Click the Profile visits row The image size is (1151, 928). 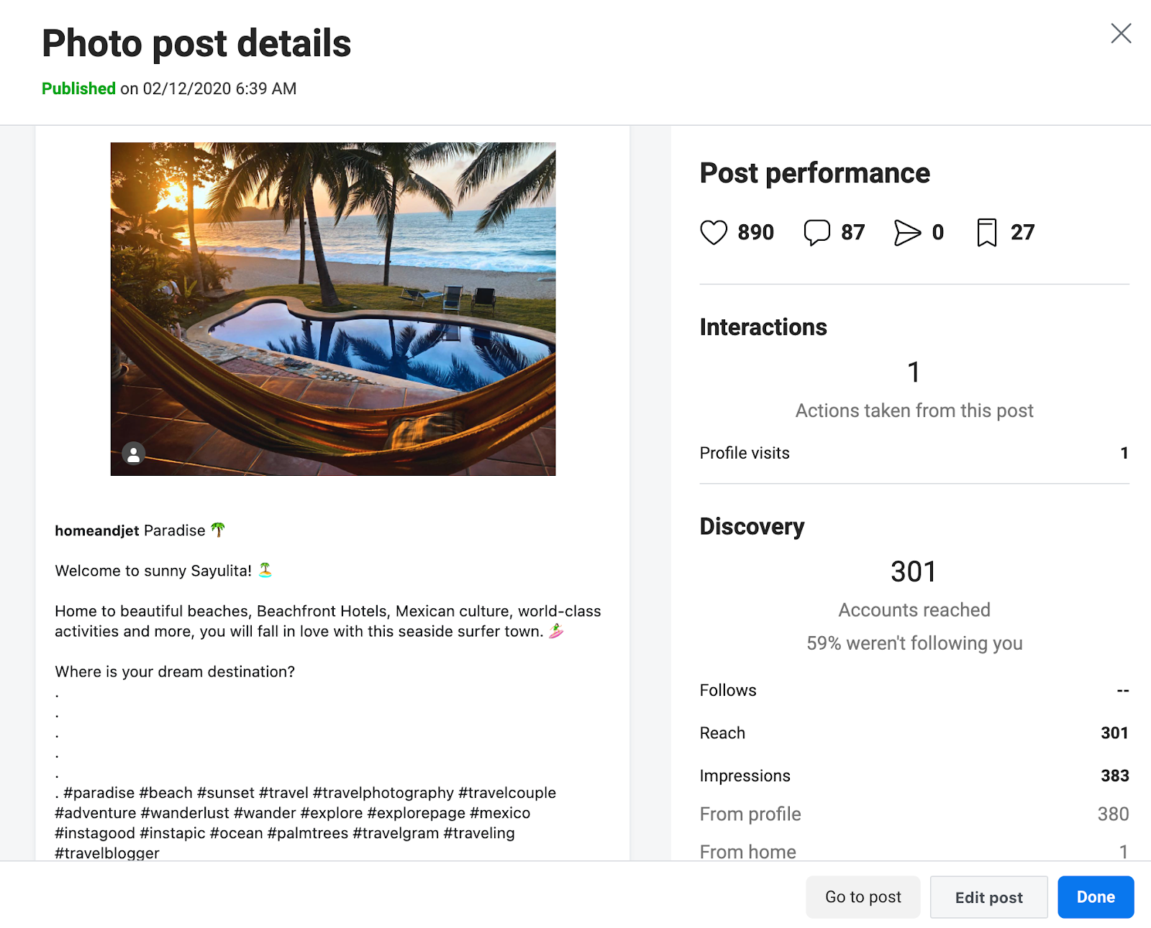tap(914, 453)
